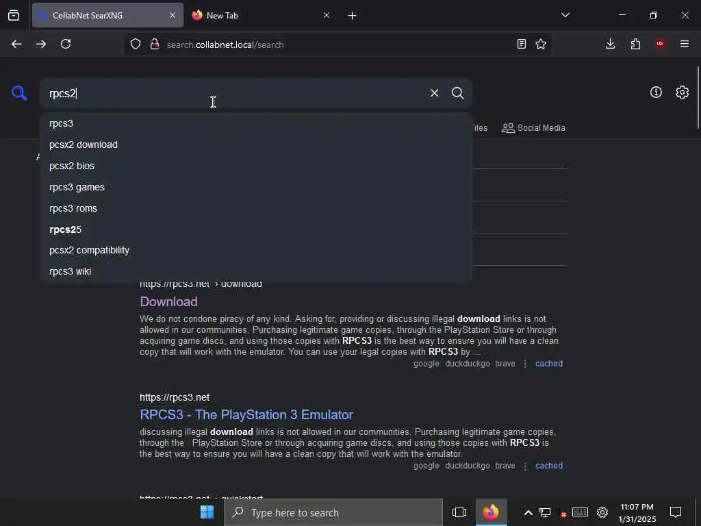Open the extensions puzzle icon
701x526 pixels.
pyautogui.click(x=635, y=44)
